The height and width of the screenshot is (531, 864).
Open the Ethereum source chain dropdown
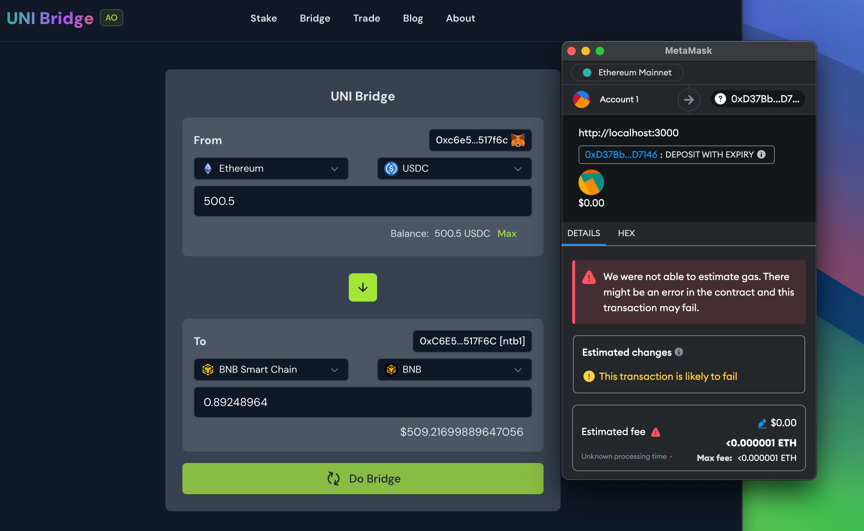click(x=271, y=169)
